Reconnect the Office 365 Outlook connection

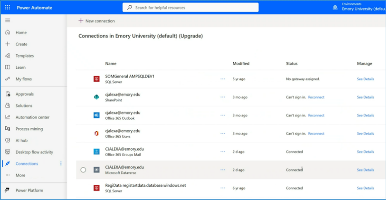click(x=316, y=115)
